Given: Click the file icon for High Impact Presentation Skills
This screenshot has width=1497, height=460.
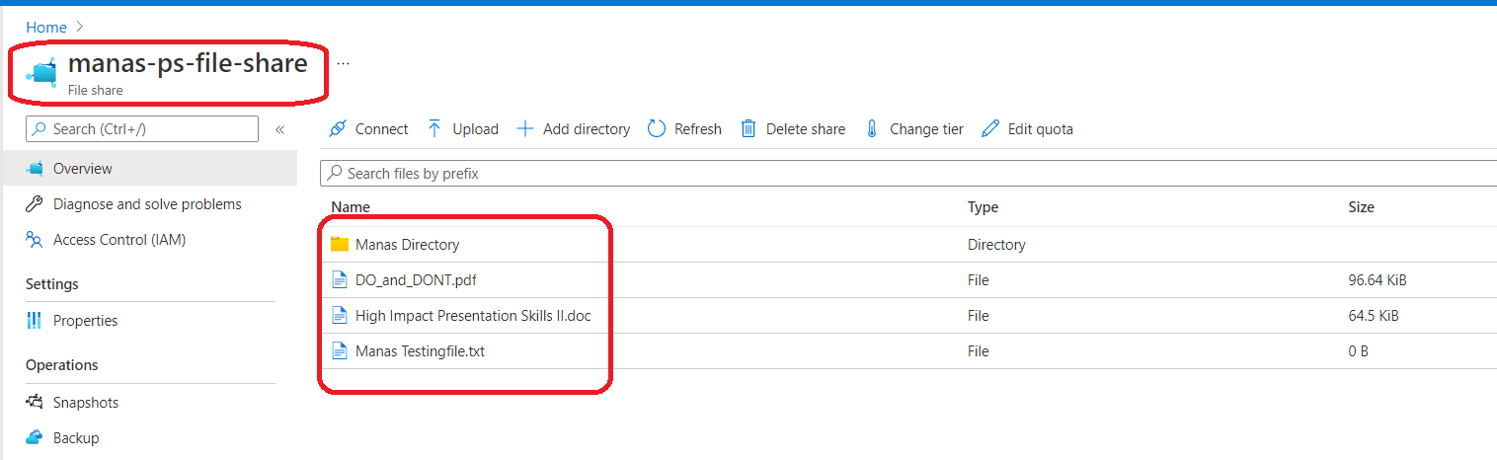Looking at the screenshot, I should point(340,316).
